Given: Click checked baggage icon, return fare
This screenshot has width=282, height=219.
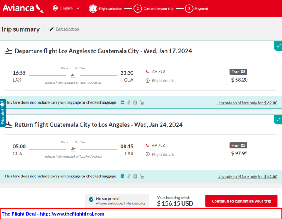Looking at the screenshot, I should coord(135,176).
